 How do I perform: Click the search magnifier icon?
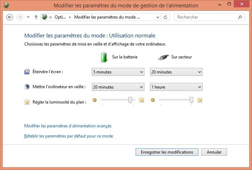tap(240, 17)
